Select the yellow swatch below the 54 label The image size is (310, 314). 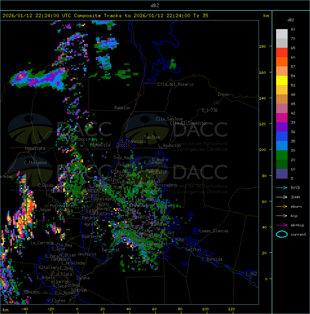[x=282, y=81]
